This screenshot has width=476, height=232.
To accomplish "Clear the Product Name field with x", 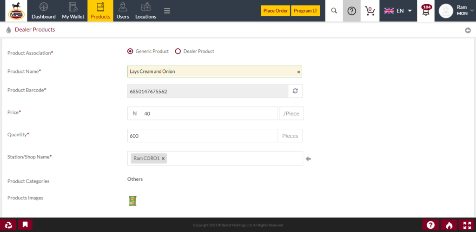I will [298, 72].
